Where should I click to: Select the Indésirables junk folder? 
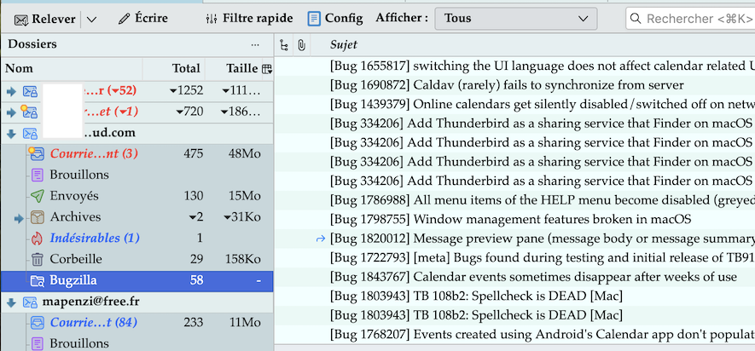click(x=94, y=238)
